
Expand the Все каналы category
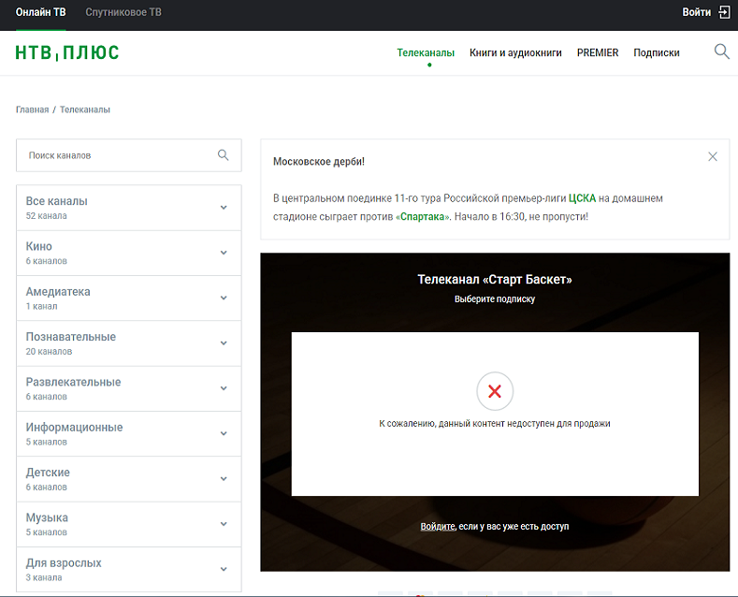pos(129,208)
